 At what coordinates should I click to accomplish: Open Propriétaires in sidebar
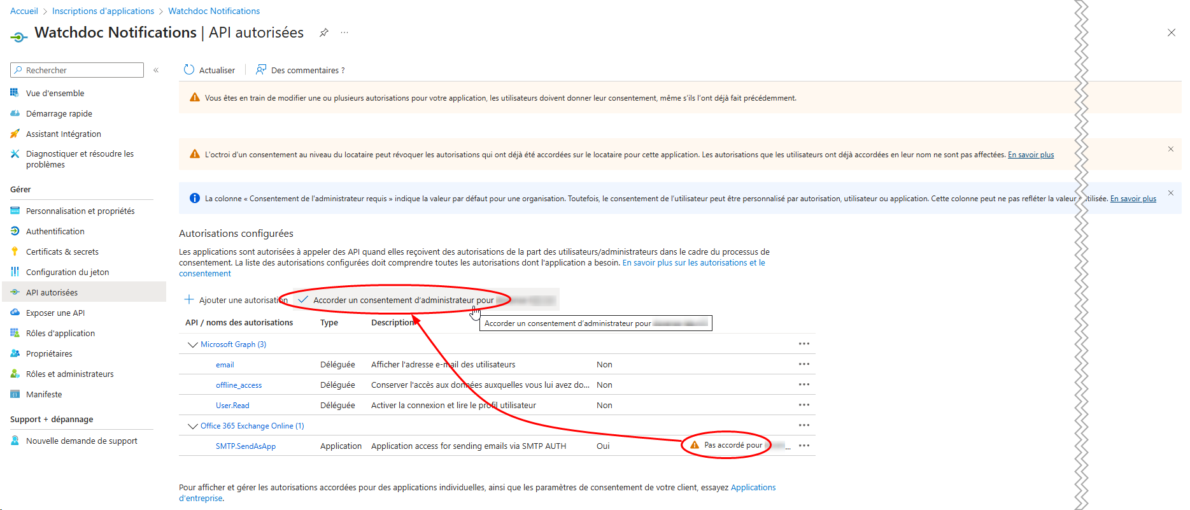(49, 353)
